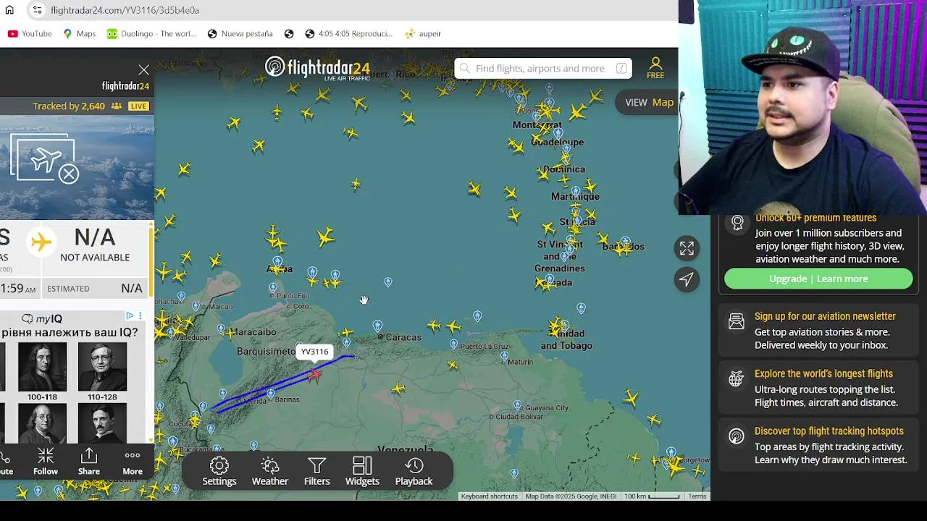
Task: Open the Duolingo bookmark
Action: click(x=151, y=33)
